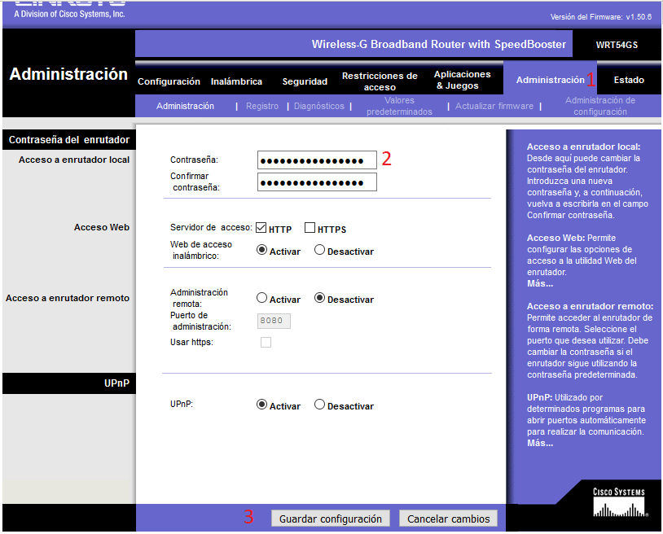The image size is (663, 534).
Task: Open the Administración sub-tab
Action: (185, 106)
